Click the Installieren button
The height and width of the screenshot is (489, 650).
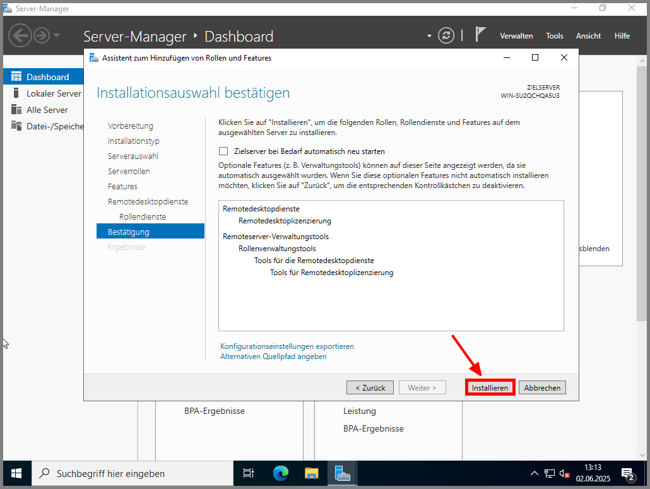click(490, 387)
